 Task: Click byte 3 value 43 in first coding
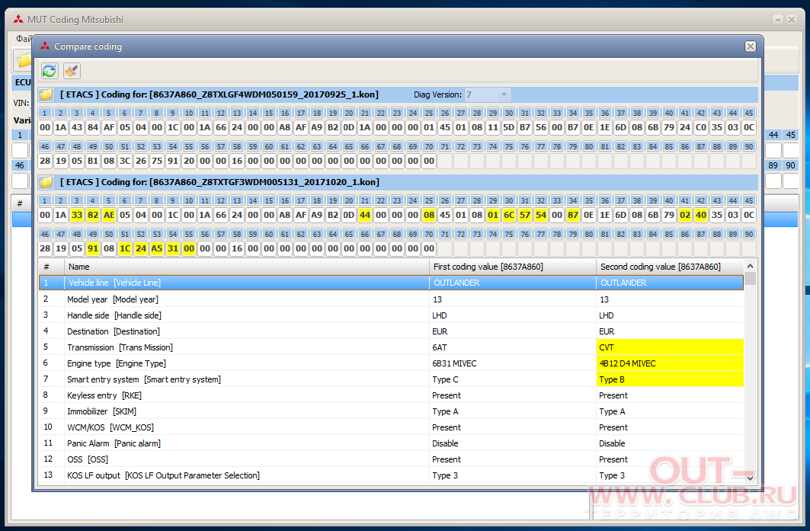coord(77,127)
